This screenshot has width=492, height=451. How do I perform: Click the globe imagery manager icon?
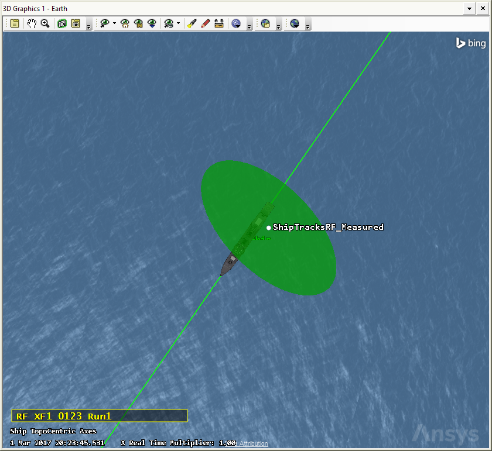[x=236, y=23]
